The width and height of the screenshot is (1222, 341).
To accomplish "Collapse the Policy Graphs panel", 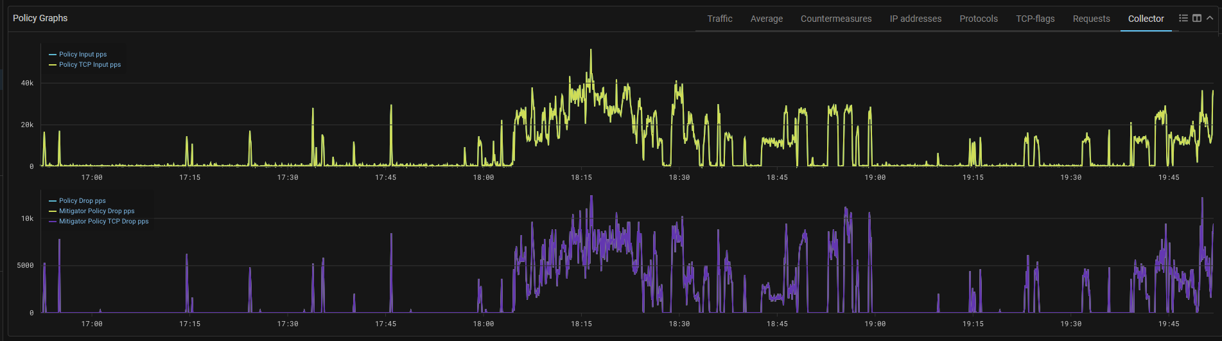I will tap(1210, 18).
